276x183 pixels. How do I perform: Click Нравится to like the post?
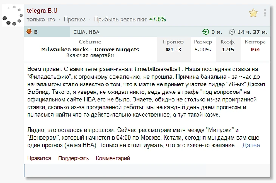[39, 158]
